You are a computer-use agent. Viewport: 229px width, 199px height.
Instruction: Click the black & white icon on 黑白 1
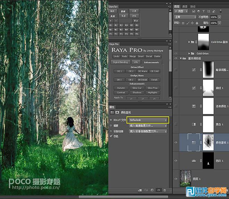pyautogui.click(x=194, y=124)
